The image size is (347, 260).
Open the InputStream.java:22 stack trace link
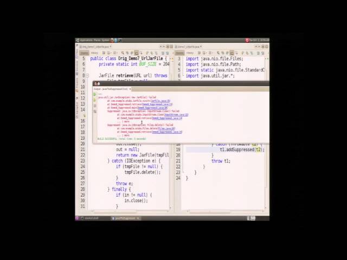[x=176, y=115]
